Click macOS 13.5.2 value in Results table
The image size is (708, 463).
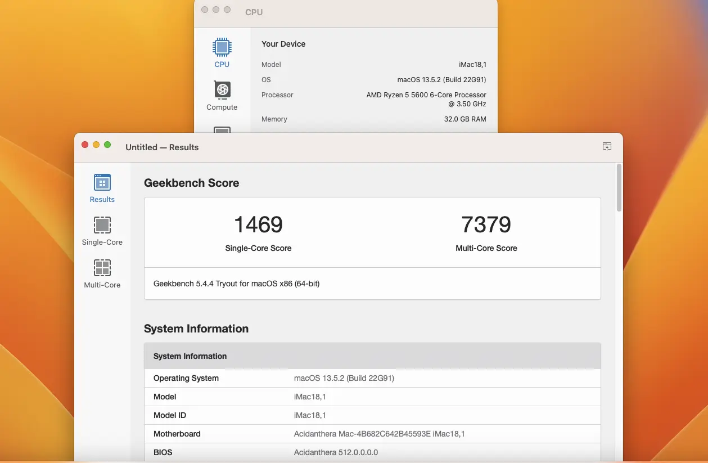click(x=344, y=378)
